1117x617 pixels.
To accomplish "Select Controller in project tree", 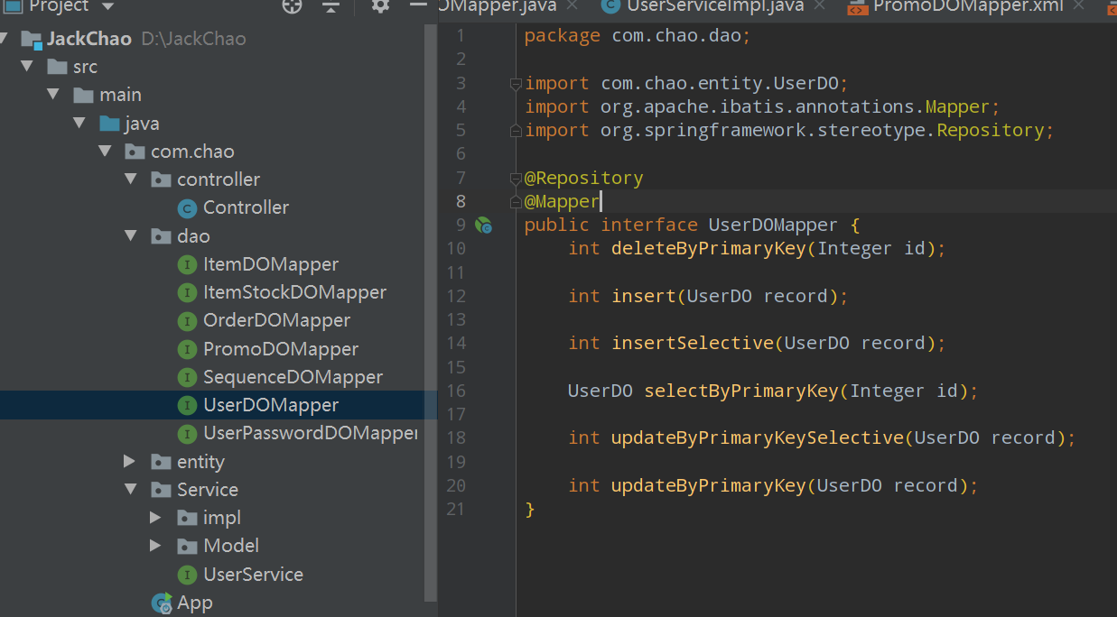I will 246,207.
